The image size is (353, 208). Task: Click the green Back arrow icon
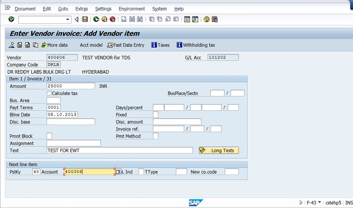96,19
